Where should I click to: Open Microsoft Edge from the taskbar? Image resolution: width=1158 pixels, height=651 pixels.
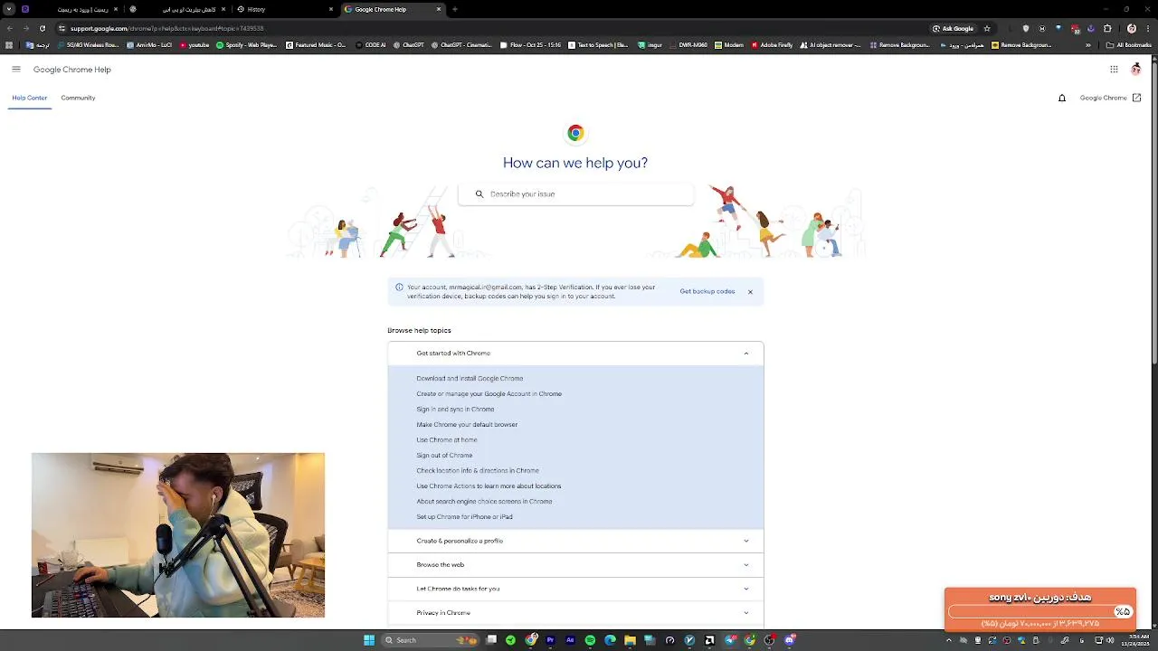pos(610,640)
